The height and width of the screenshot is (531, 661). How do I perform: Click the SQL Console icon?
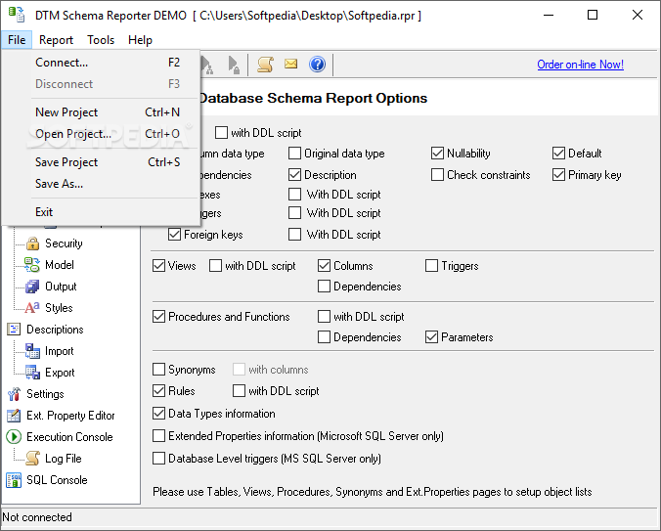coord(14,480)
